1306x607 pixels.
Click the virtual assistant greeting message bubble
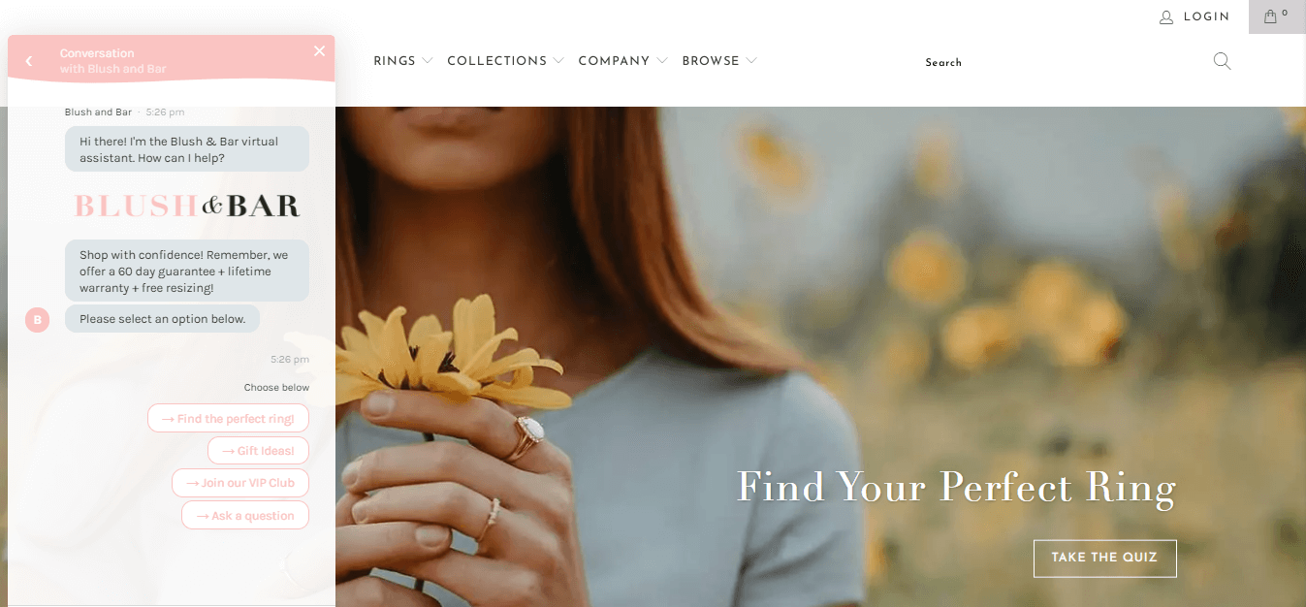click(187, 149)
